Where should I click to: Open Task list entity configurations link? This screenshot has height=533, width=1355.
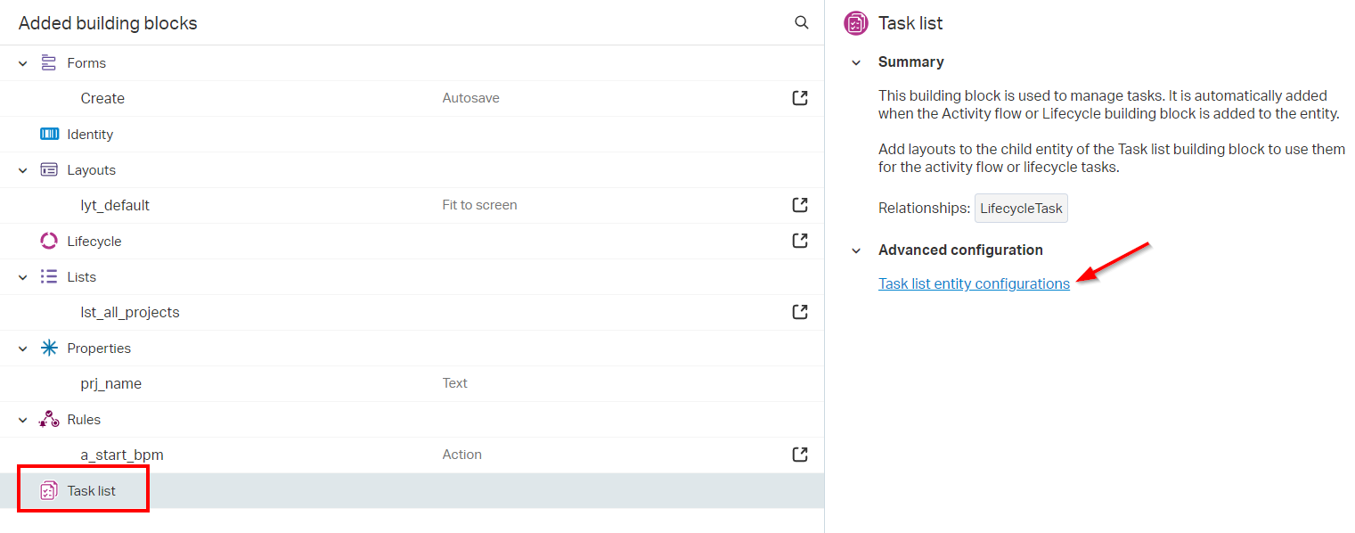pos(974,283)
